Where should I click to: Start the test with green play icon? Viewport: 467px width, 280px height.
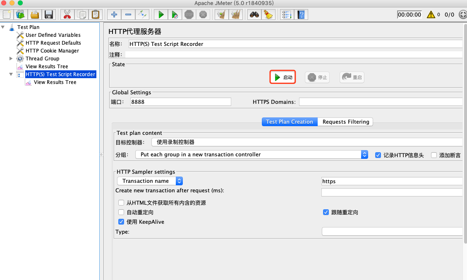161,14
